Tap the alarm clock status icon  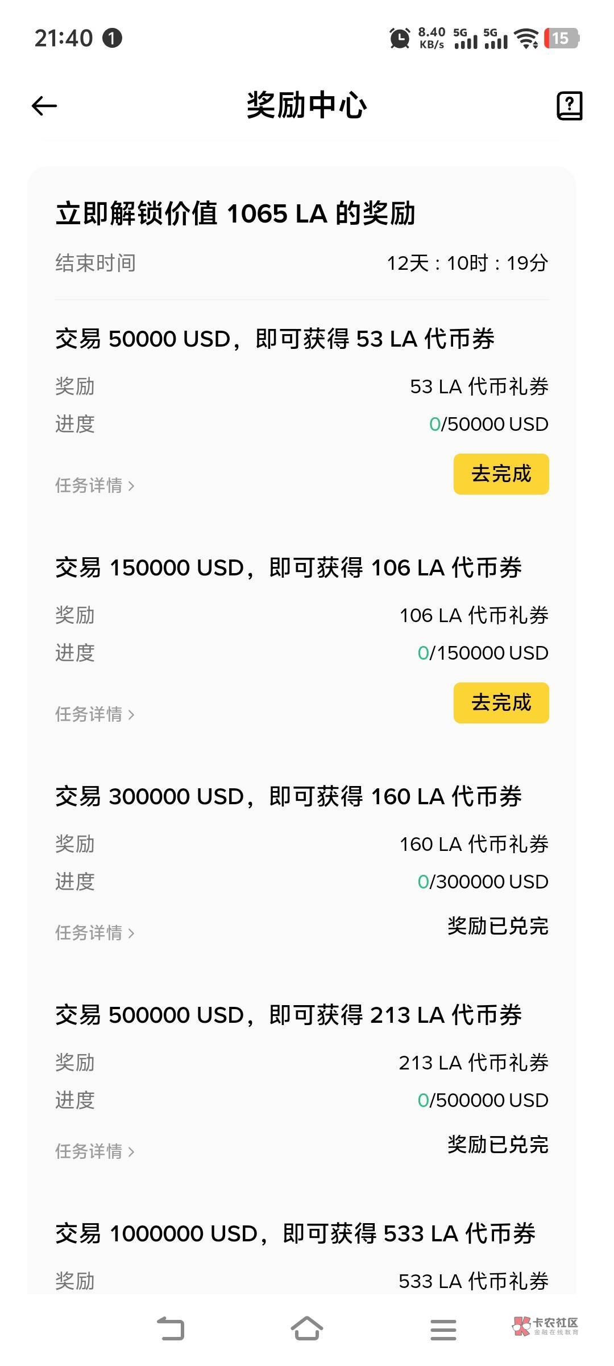click(400, 38)
